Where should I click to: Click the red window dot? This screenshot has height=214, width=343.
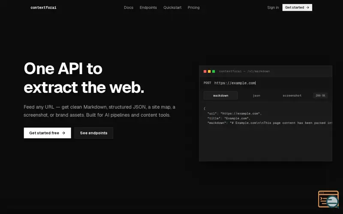(x=205, y=71)
